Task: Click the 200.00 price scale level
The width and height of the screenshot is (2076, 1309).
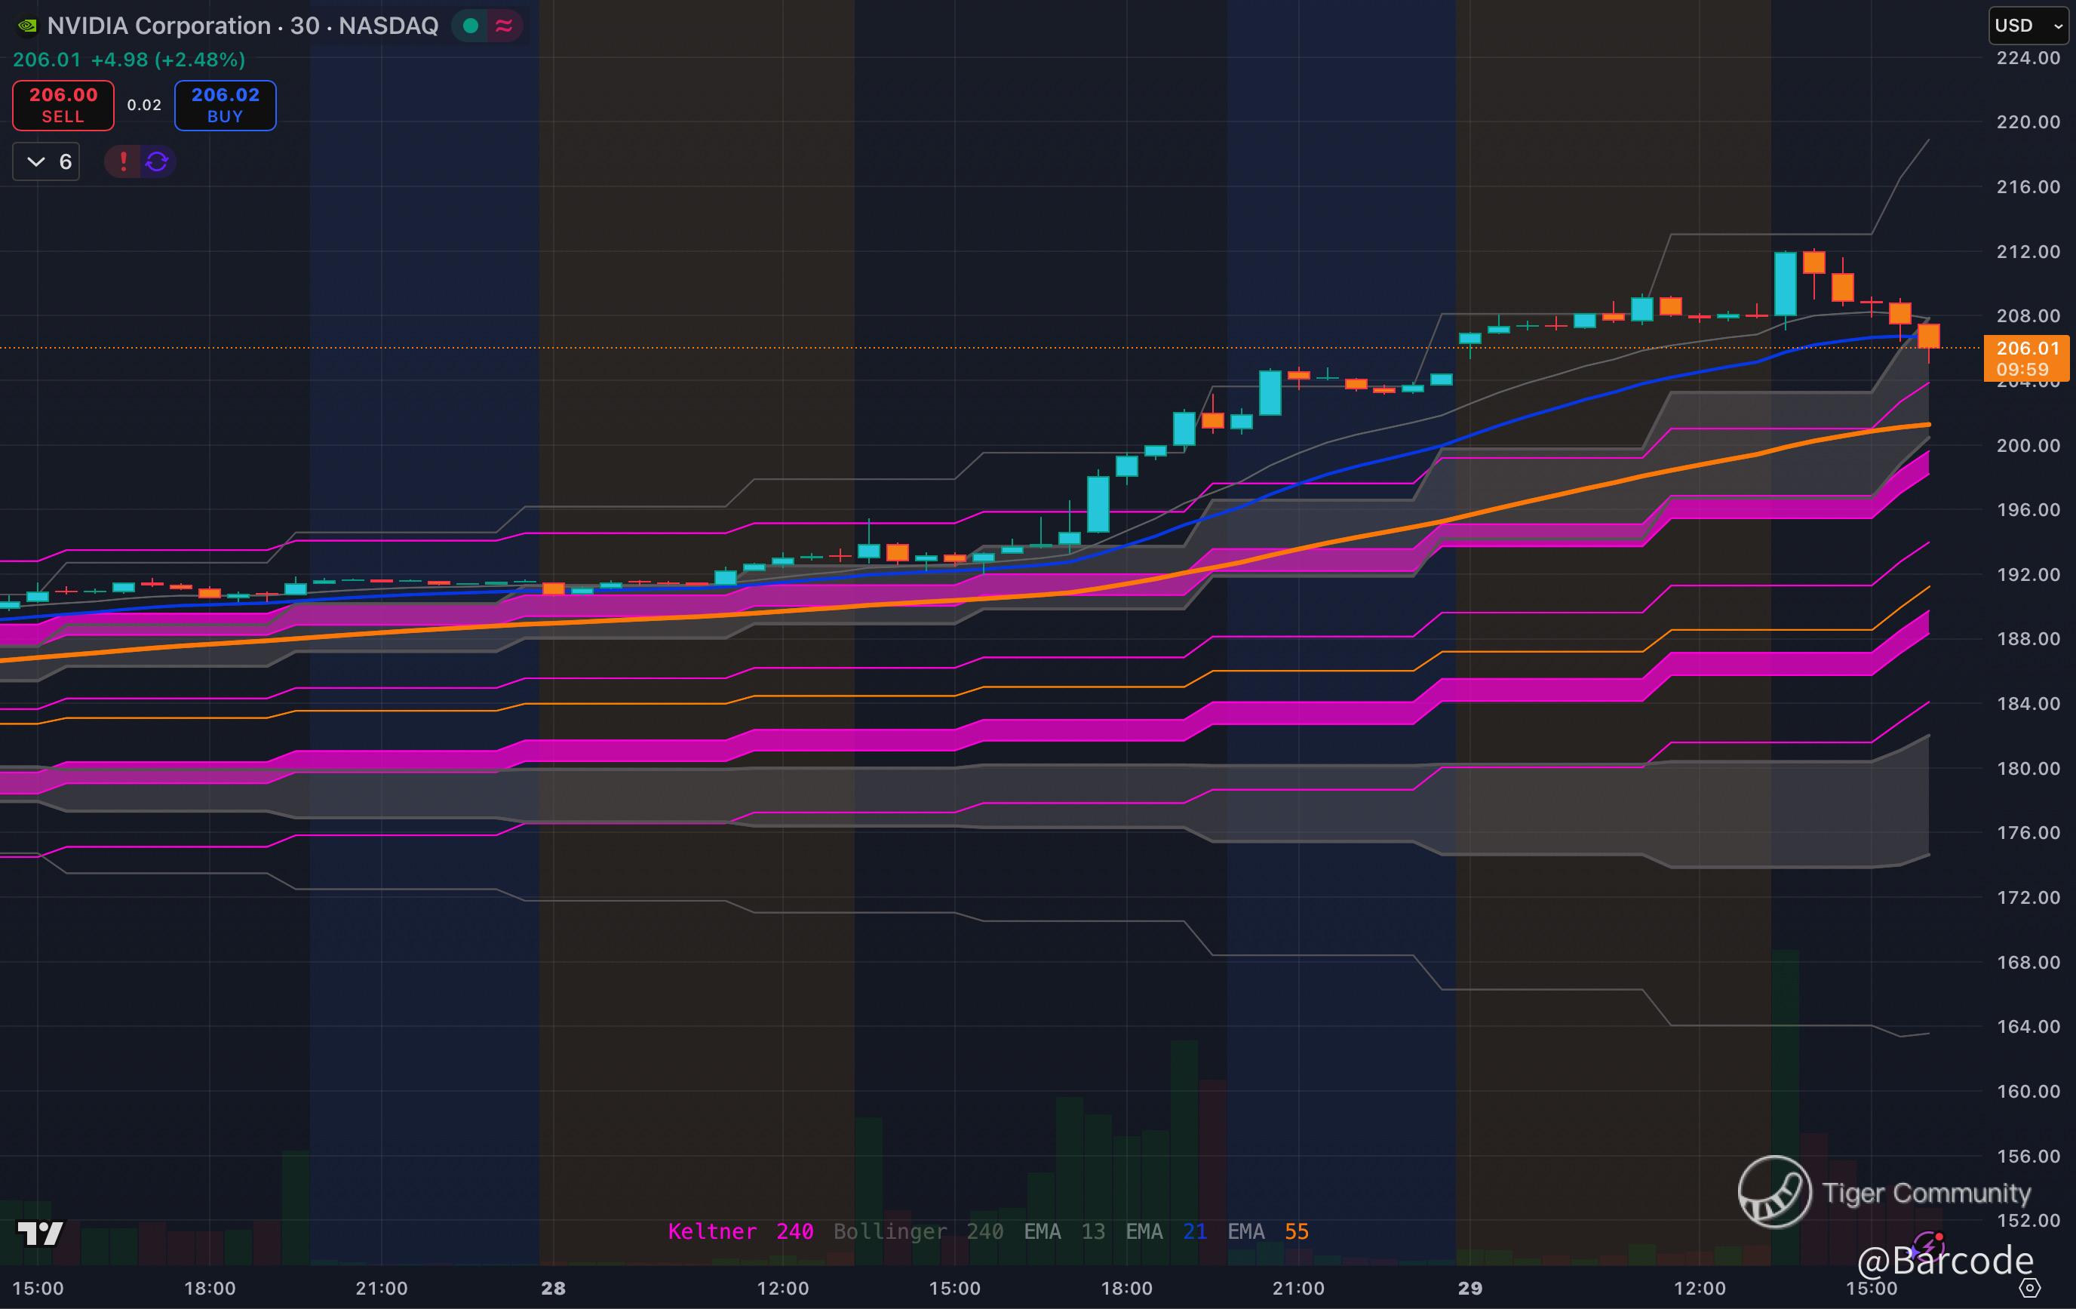Action: (x=2028, y=446)
